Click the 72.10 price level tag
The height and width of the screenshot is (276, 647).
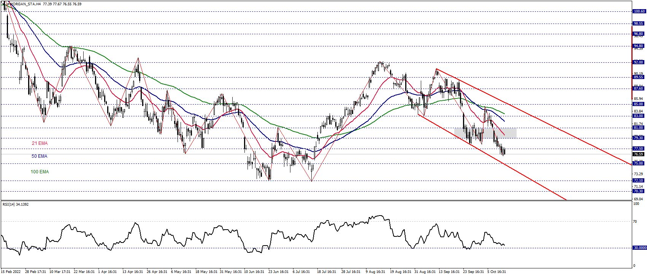click(639, 181)
